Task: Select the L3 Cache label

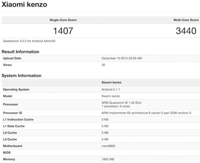Action: point(10,139)
